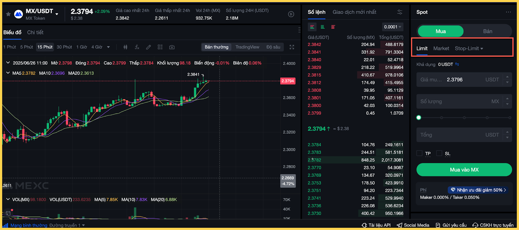Image resolution: width=519 pixels, height=230 pixels.
Task: Open Gửi yêu cầu request form
Action: (x=451, y=225)
